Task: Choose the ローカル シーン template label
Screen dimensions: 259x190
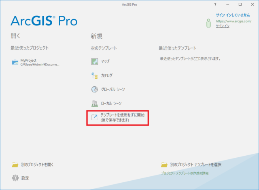Action: click(111, 103)
